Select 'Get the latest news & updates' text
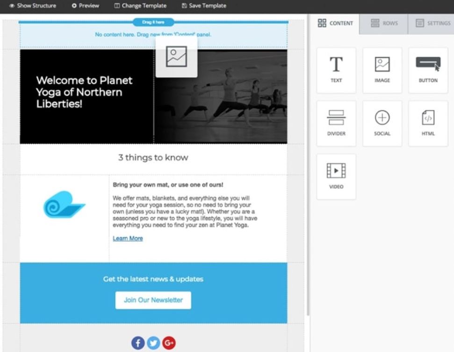Image resolution: width=454 pixels, height=352 pixels. pos(153,279)
